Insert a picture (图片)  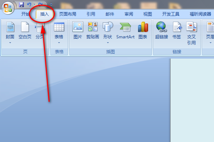[x=78, y=31]
